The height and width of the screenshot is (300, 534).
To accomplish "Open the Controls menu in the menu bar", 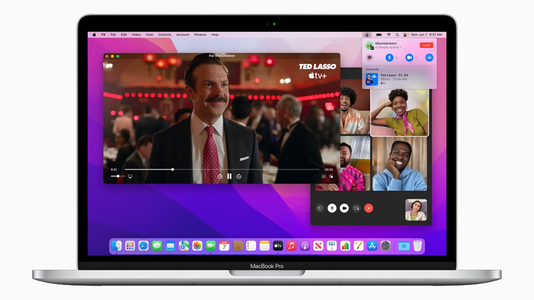I will (x=165, y=34).
